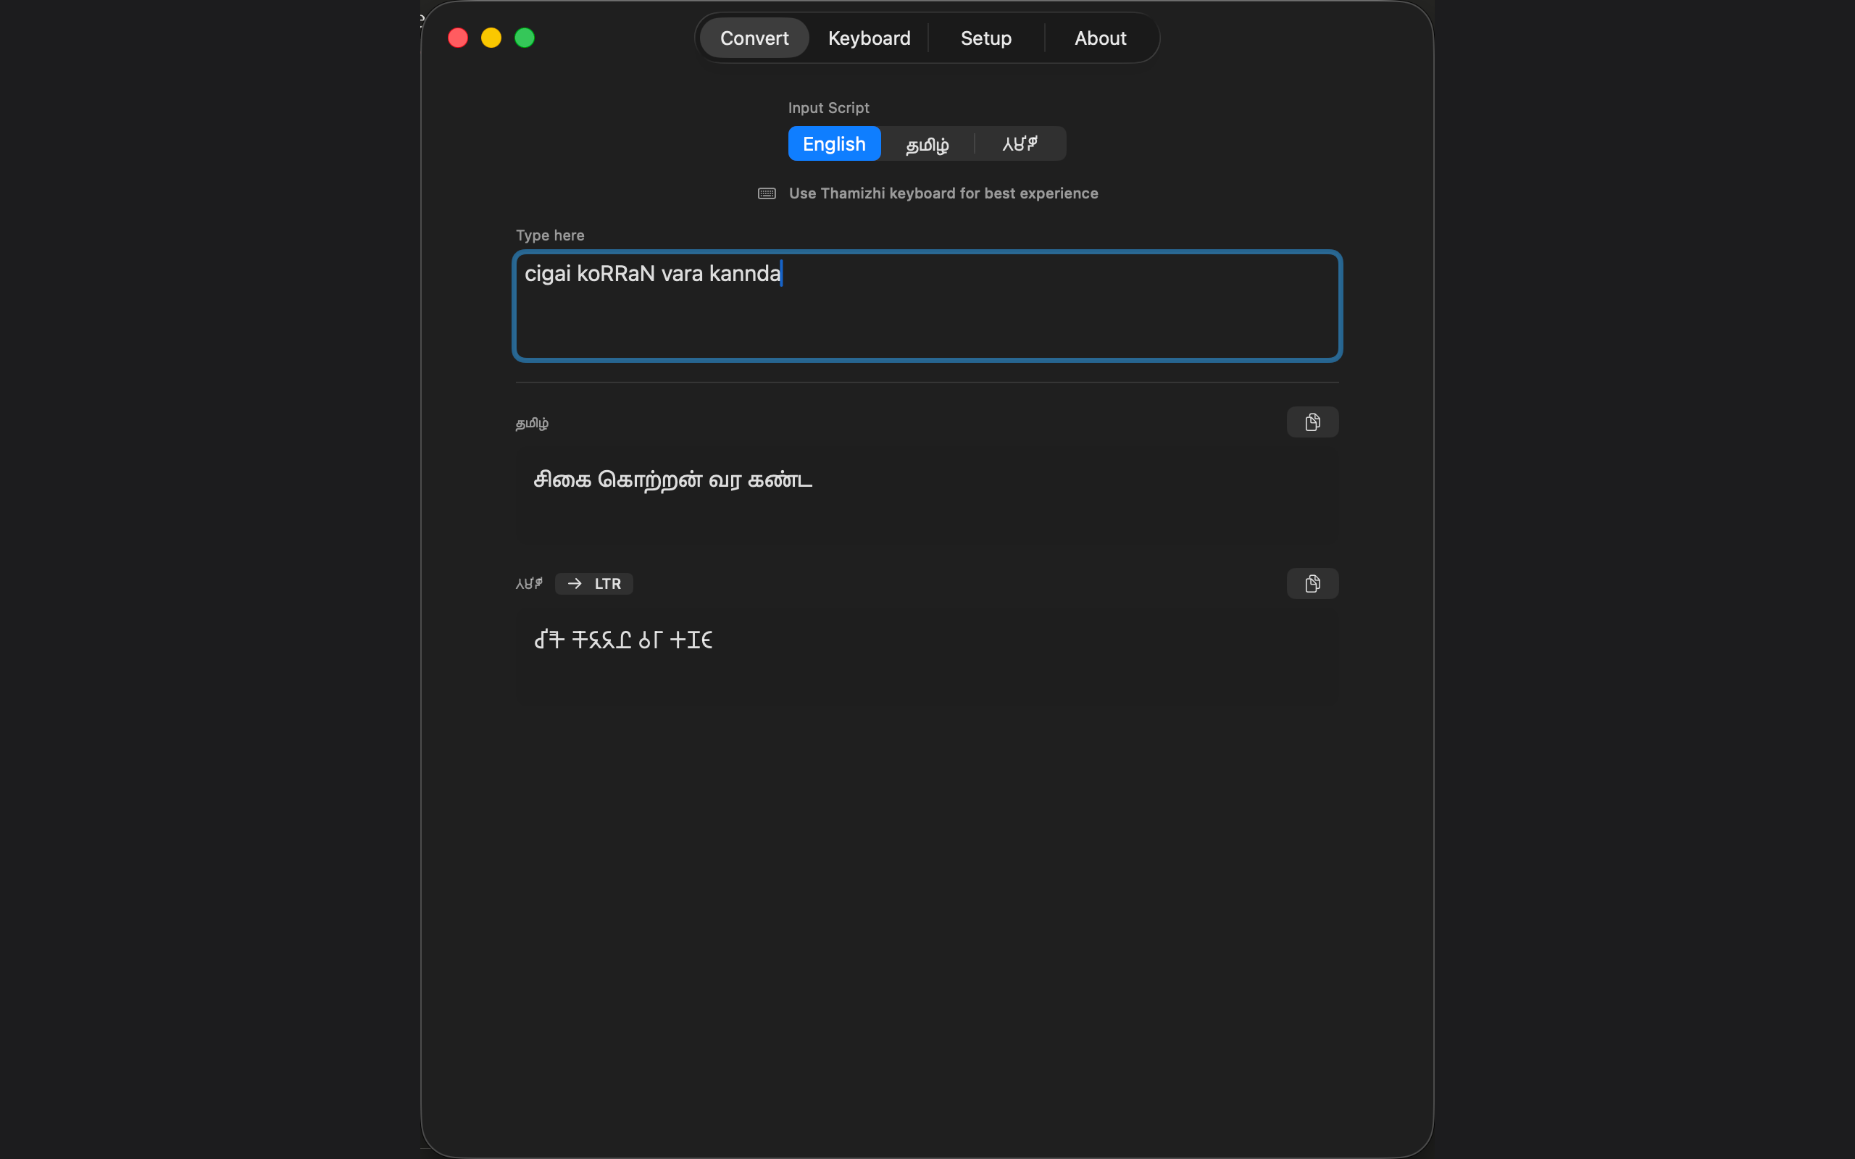1855x1159 pixels.
Task: Copy the Brahmi output text
Action: [1312, 583]
